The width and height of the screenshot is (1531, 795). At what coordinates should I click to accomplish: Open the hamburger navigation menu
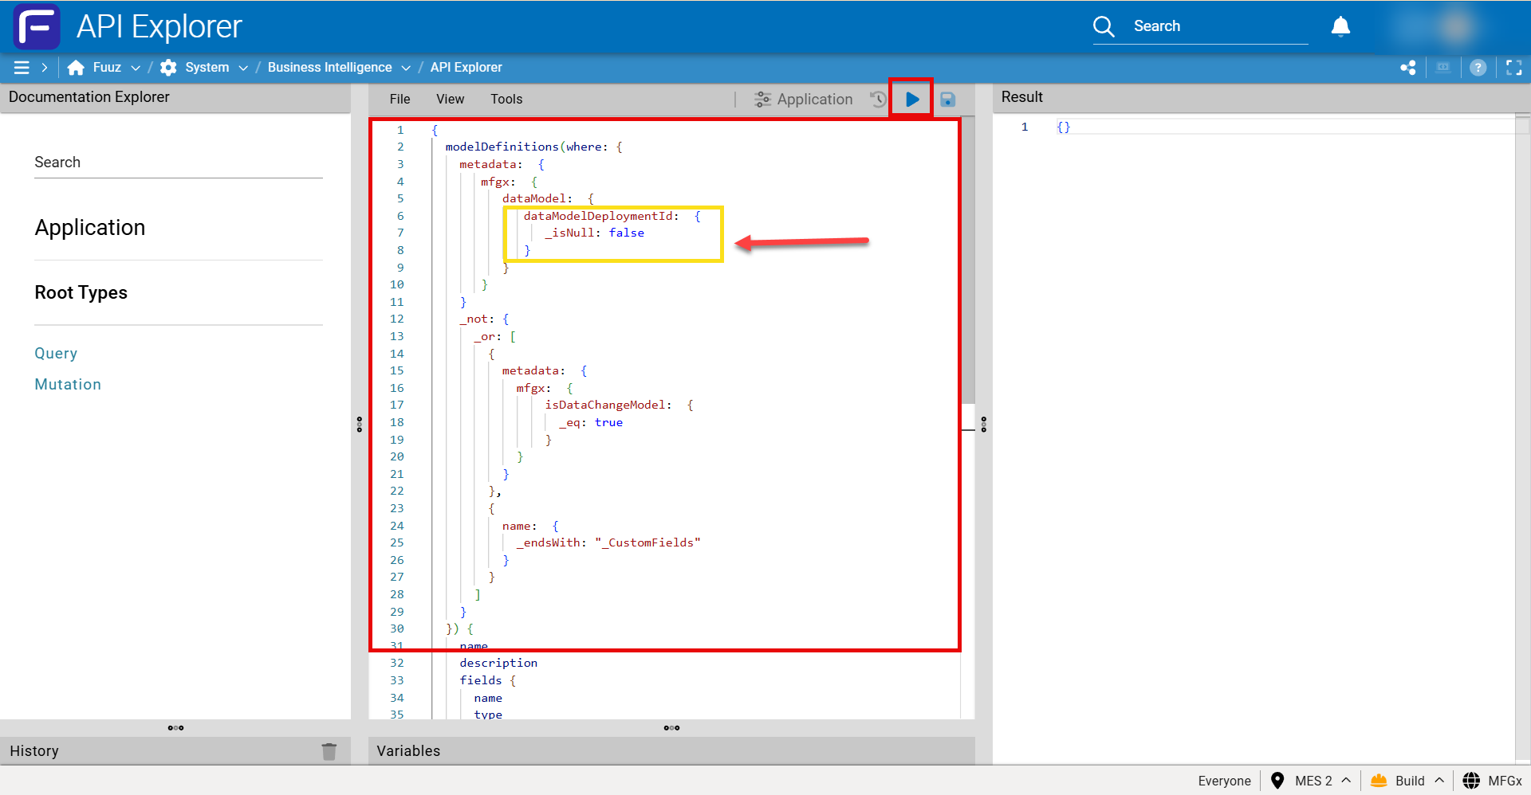pyautogui.click(x=22, y=69)
